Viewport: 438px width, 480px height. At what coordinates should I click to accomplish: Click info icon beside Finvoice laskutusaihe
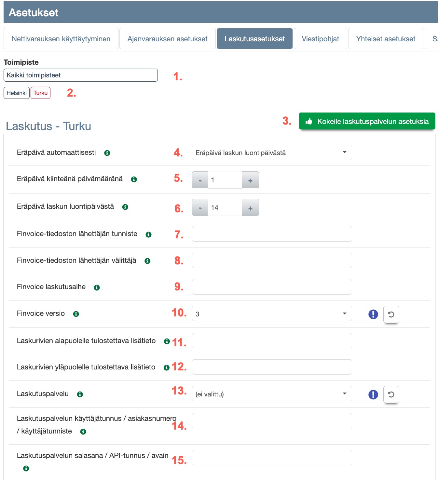[x=97, y=287]
